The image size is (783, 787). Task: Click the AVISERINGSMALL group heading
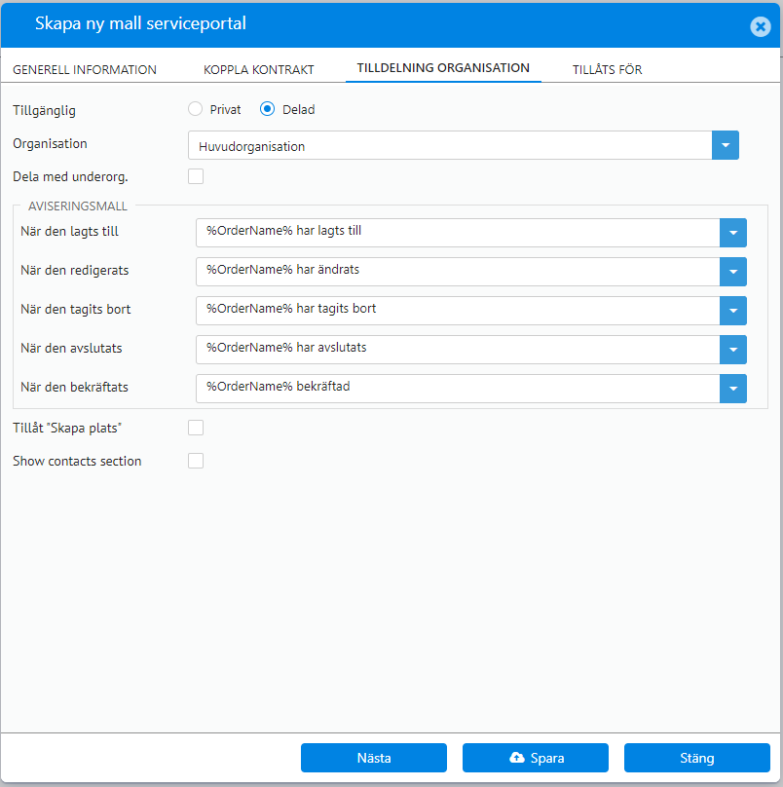point(78,206)
